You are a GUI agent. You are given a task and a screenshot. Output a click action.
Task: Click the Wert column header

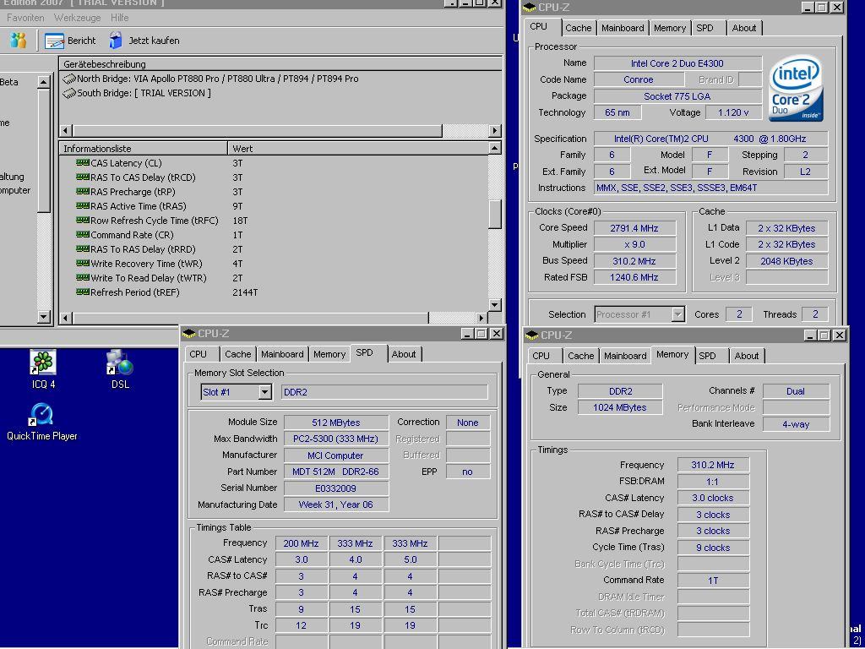point(358,149)
